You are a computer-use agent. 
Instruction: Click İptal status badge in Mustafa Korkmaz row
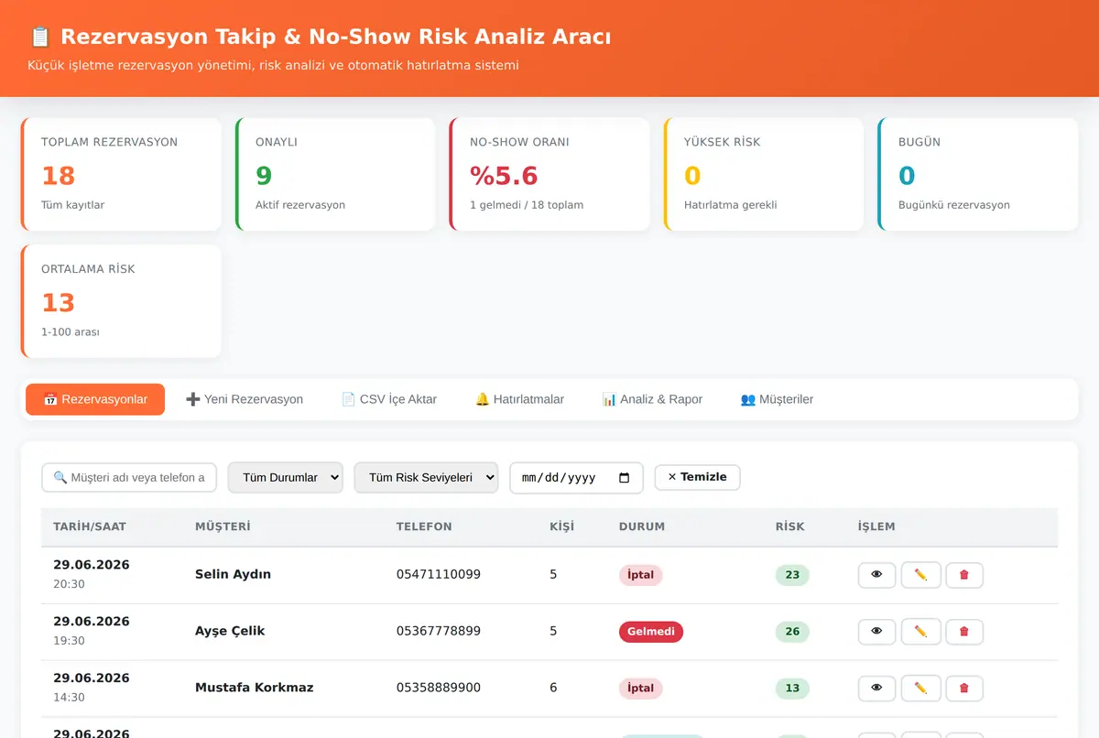coord(641,689)
